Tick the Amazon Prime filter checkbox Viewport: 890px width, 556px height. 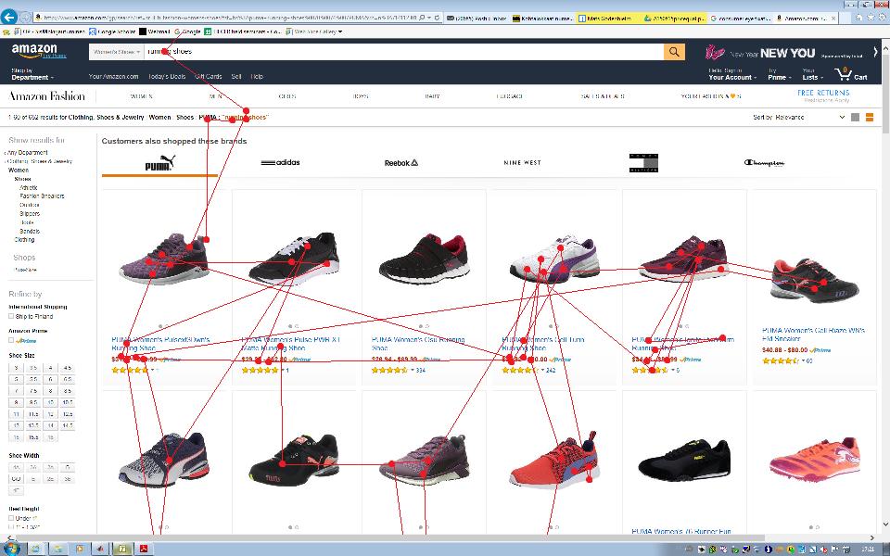click(11, 340)
